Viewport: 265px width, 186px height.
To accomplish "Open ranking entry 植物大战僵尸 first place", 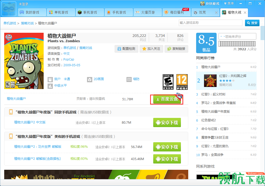I will (211, 67).
